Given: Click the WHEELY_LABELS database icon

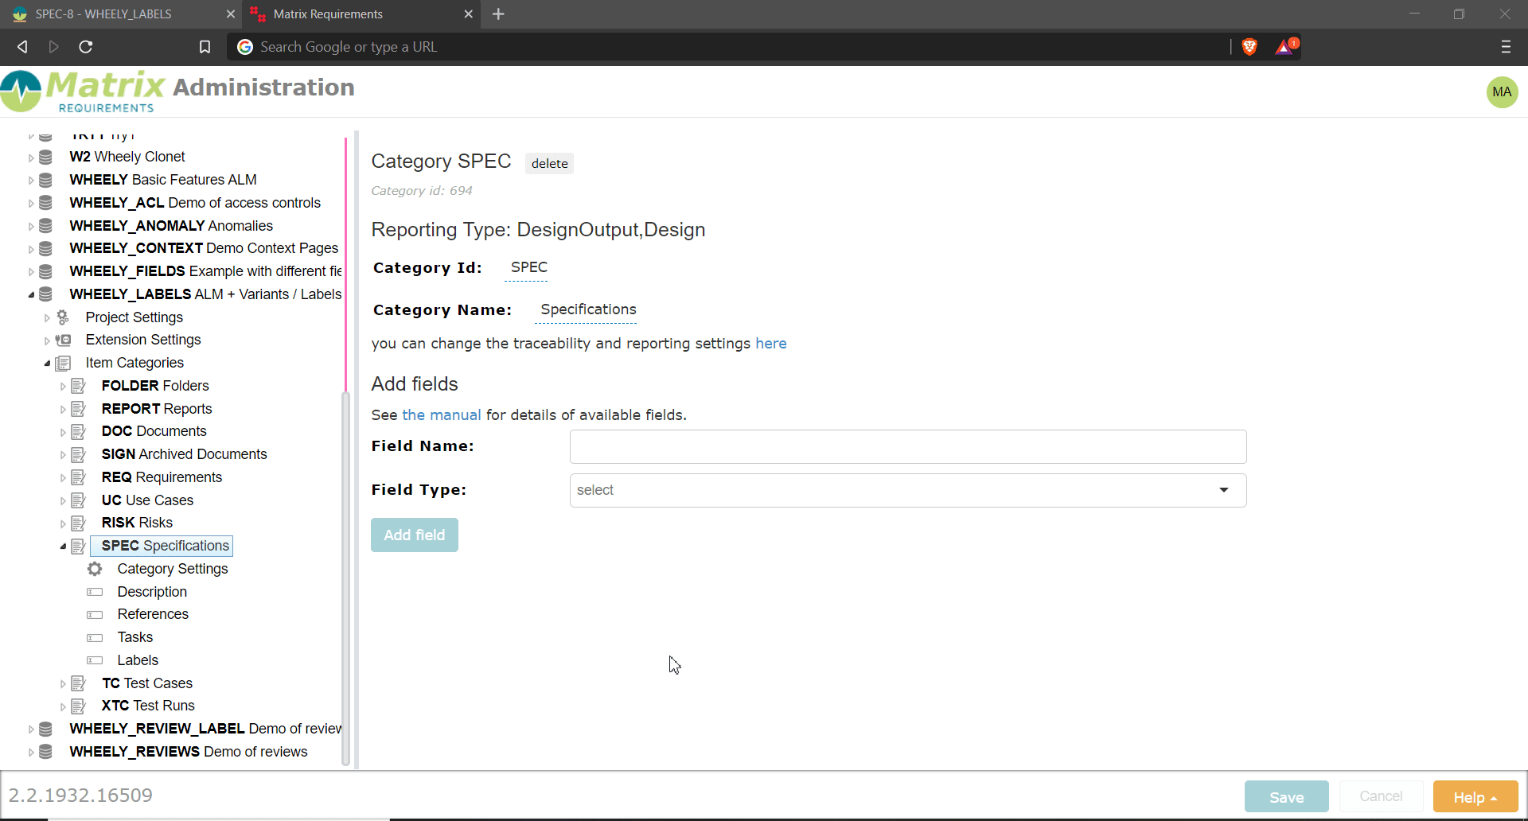Looking at the screenshot, I should (46, 294).
